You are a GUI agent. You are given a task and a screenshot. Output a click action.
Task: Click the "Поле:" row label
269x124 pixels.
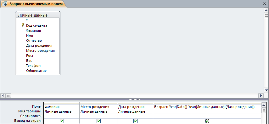click(37, 106)
